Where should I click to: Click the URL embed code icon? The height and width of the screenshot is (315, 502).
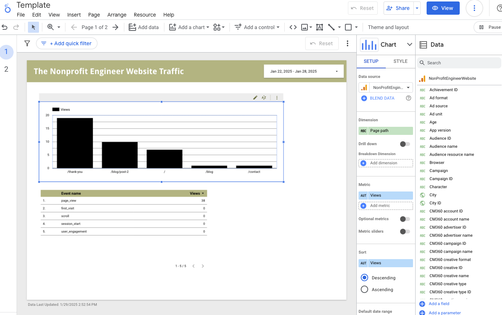click(x=293, y=27)
